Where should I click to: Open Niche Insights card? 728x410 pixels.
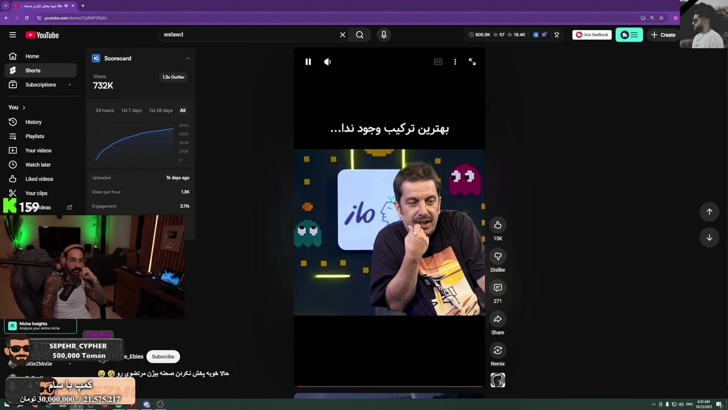coord(40,326)
